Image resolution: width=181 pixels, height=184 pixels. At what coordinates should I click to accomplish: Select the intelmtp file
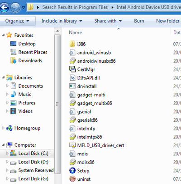(x=86, y=129)
